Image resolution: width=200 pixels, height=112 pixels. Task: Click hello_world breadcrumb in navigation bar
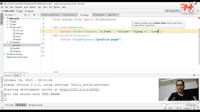click(8, 11)
